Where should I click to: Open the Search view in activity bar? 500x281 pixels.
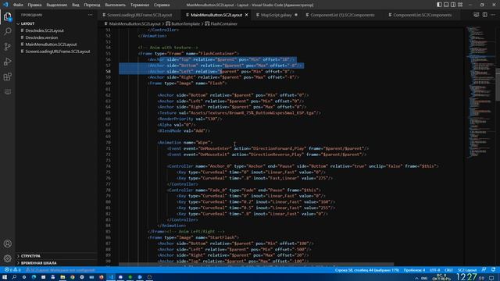tap(7, 31)
